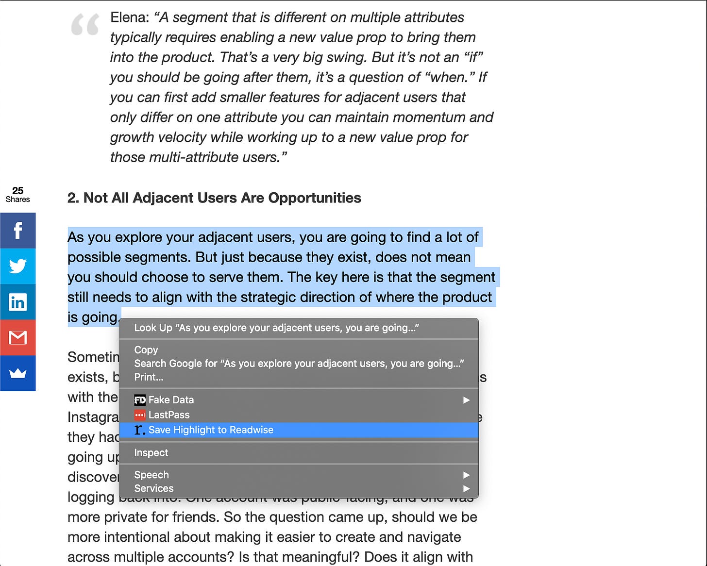This screenshot has height=566, width=707.
Task: Select Inspect from context menu
Action: [x=299, y=453]
